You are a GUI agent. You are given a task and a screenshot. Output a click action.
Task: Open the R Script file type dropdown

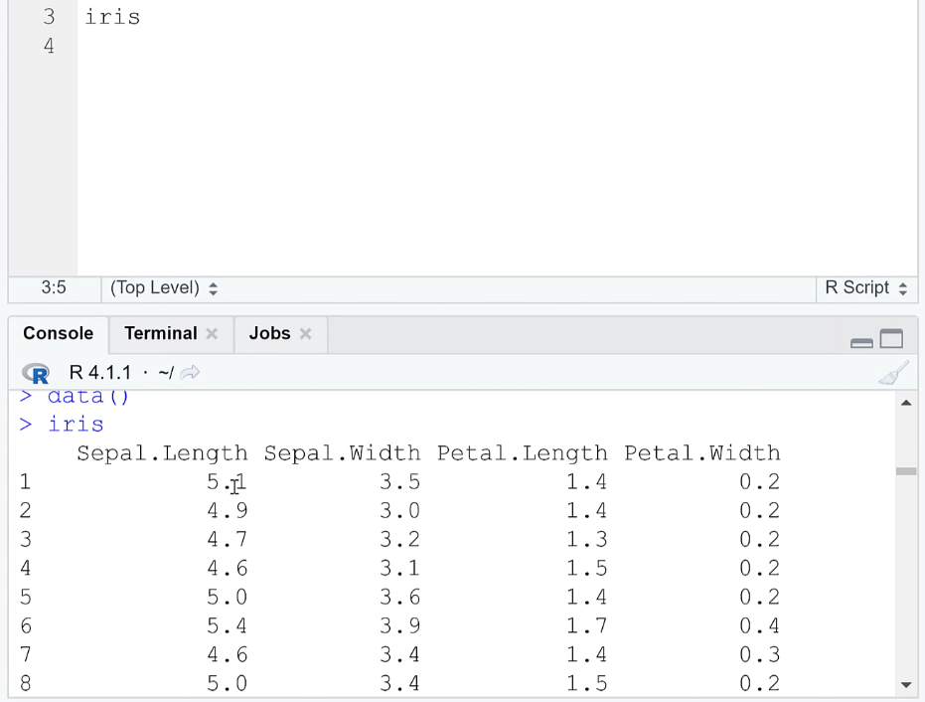[866, 288]
